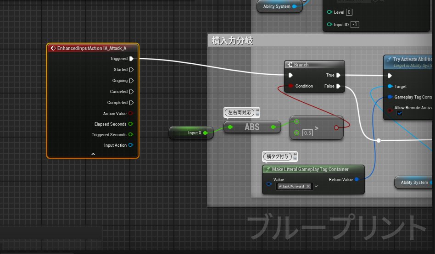This screenshot has height=254, width=435.
Task: Click the Gameplay Tag Container input pin
Action: click(x=390, y=97)
